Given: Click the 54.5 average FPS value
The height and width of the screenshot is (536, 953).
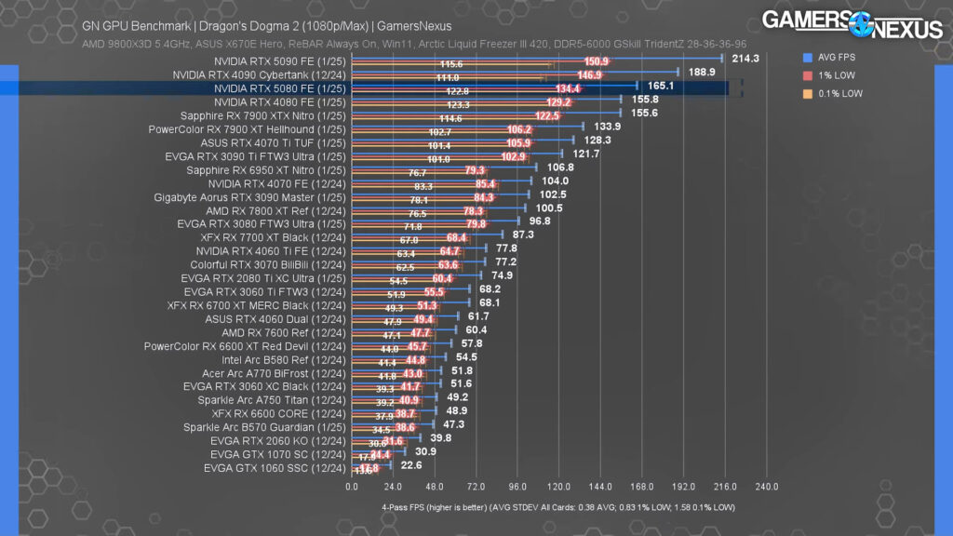Looking at the screenshot, I should tap(466, 357).
